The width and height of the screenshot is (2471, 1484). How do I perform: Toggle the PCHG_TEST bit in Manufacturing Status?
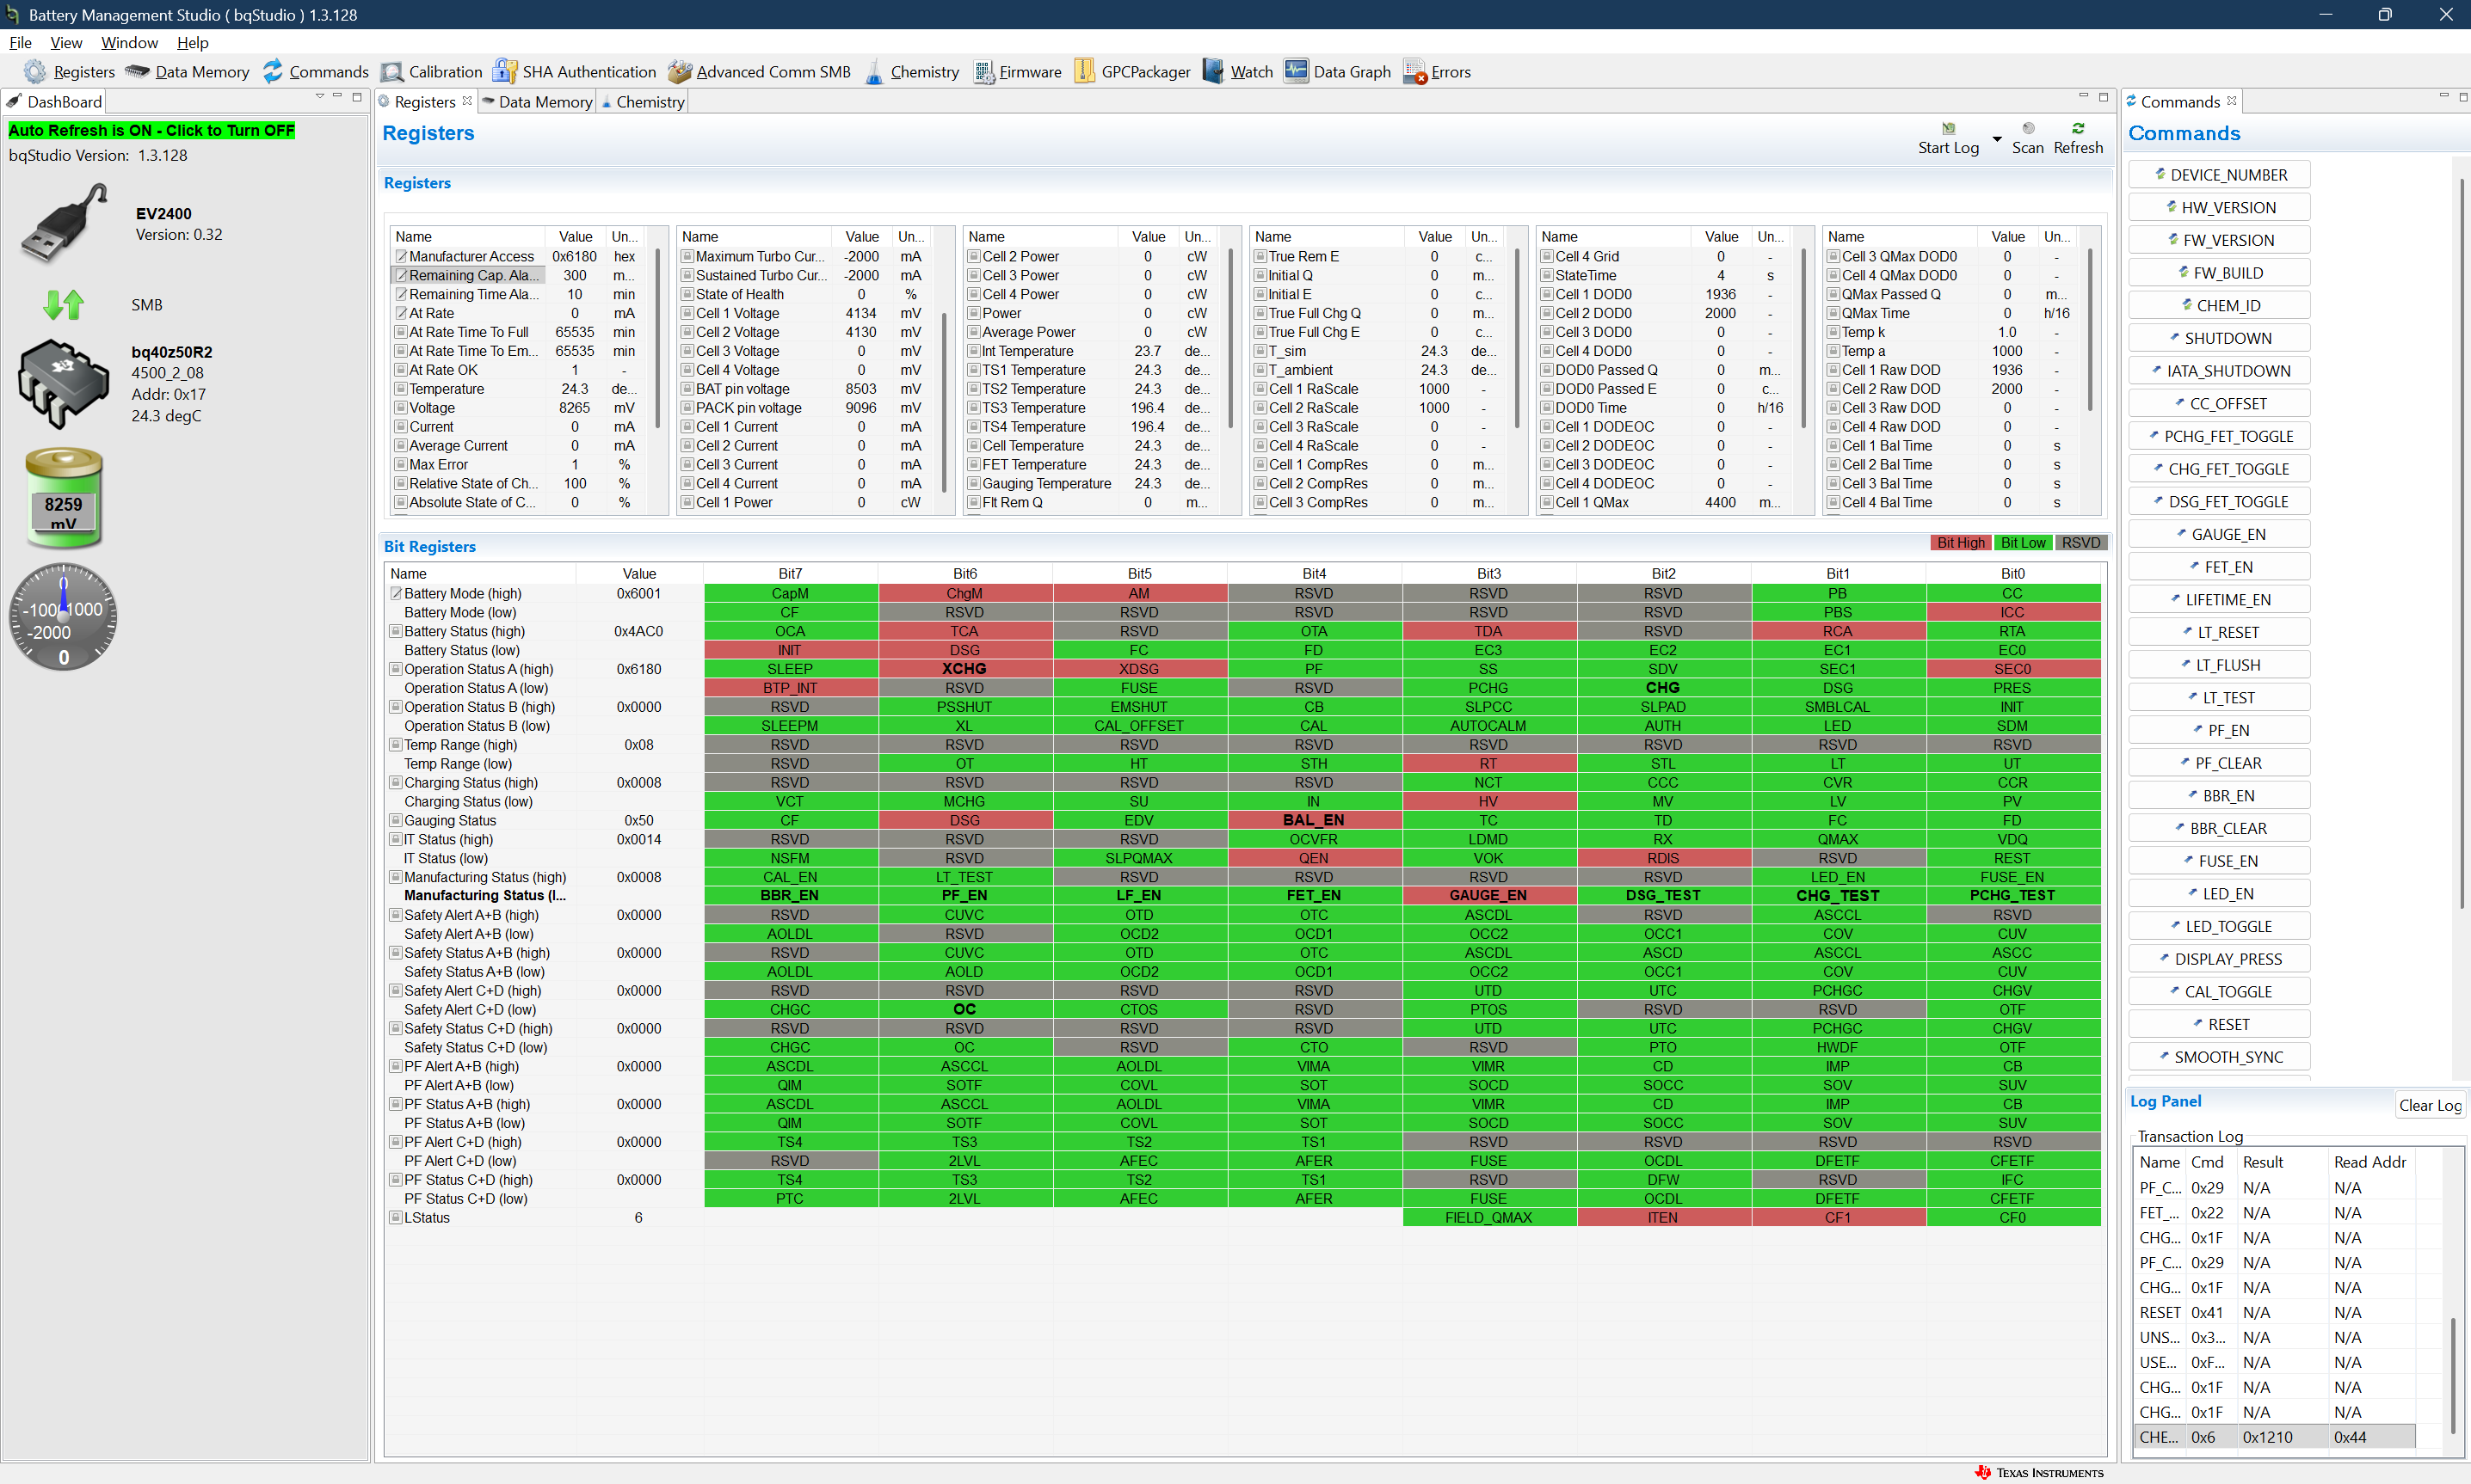[2012, 896]
